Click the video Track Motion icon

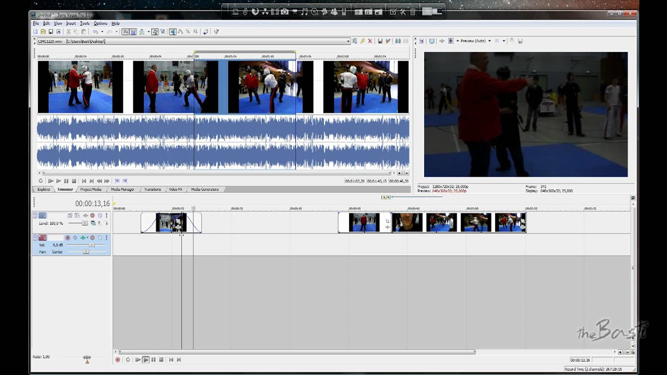click(77, 216)
